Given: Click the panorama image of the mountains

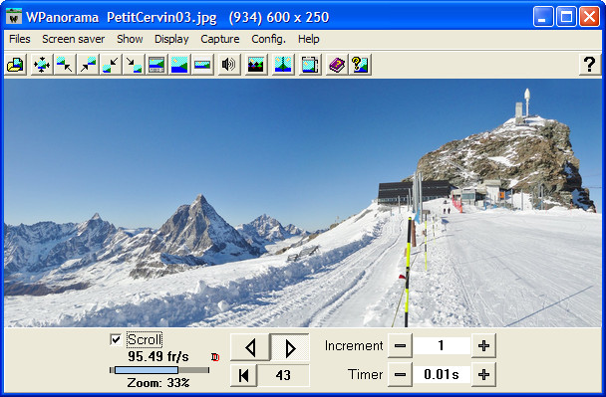Looking at the screenshot, I should tap(303, 203).
